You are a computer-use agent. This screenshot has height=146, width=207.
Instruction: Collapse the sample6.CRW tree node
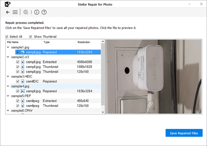tap(8, 111)
